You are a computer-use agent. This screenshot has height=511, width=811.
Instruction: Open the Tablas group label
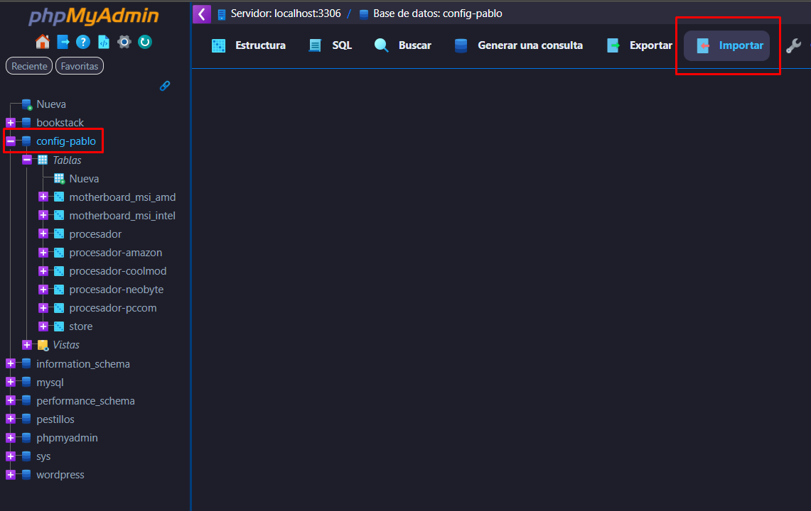(x=67, y=160)
